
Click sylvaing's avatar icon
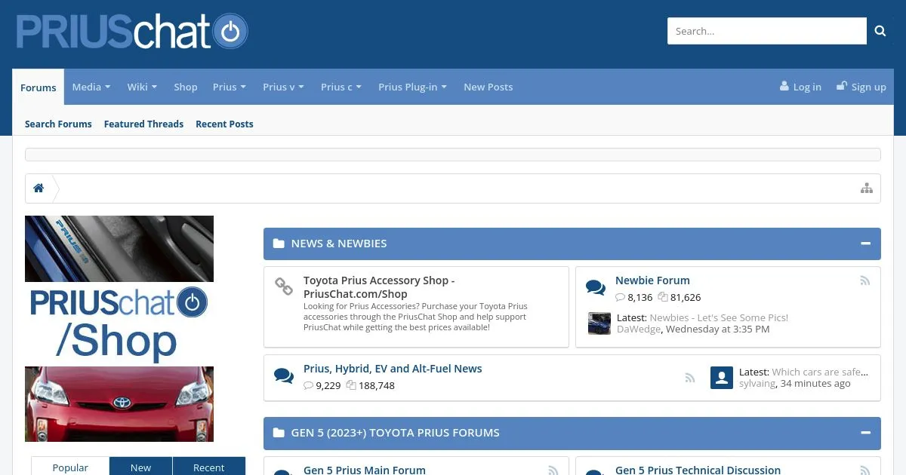pos(722,378)
